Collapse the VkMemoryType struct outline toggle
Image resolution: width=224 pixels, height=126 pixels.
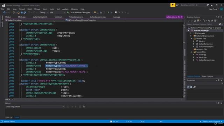[20, 30]
